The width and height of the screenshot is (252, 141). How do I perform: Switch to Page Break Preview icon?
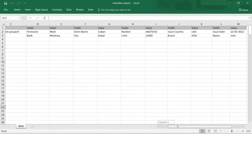[215, 131]
